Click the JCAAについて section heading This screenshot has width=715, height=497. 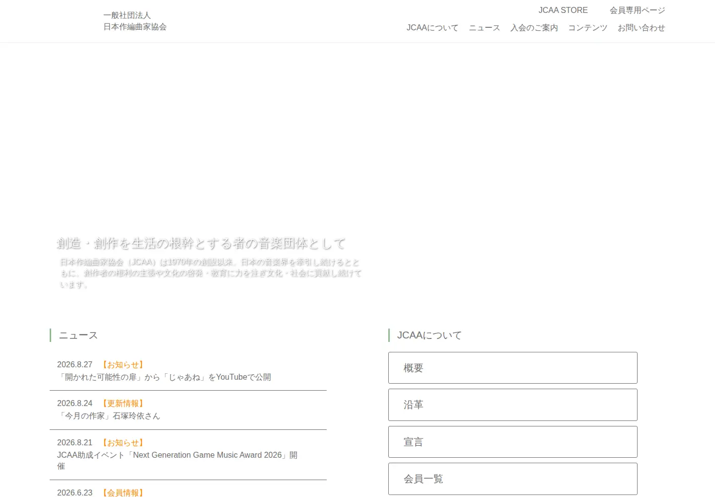tap(429, 335)
